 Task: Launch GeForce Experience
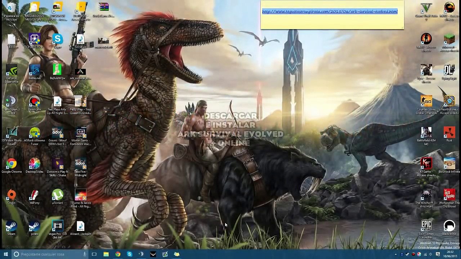[x=12, y=74]
